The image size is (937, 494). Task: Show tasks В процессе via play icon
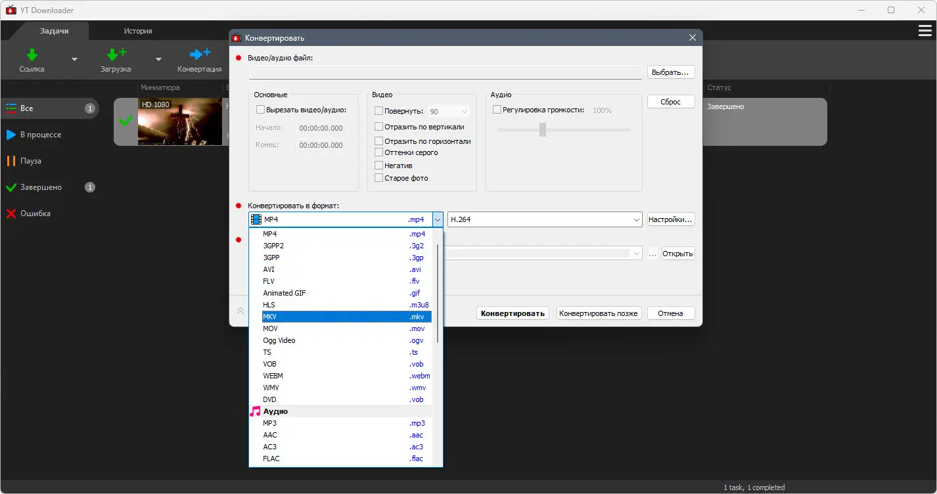pyautogui.click(x=11, y=135)
